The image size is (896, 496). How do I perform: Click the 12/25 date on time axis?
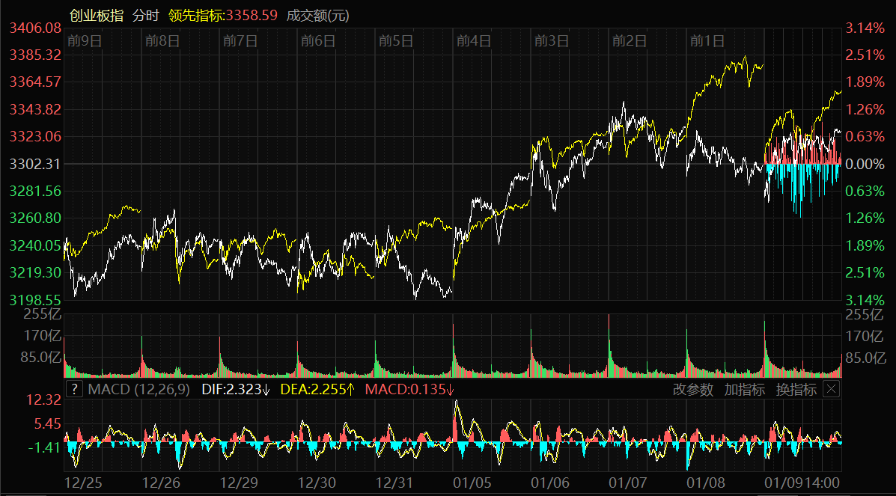pos(84,483)
